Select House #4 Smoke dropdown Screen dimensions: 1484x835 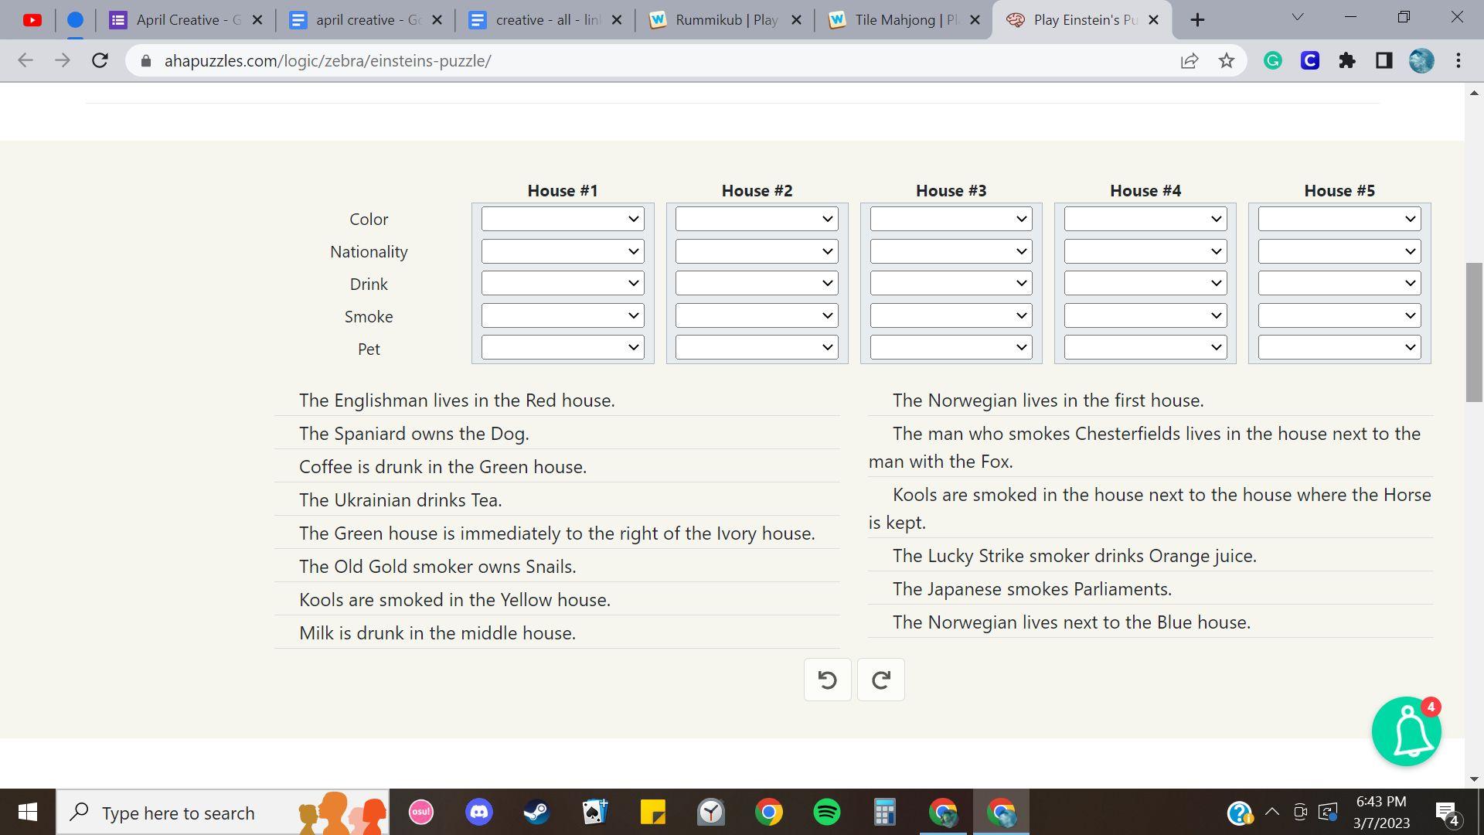pyautogui.click(x=1145, y=315)
